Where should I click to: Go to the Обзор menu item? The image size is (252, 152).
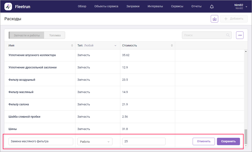pos(82,6)
